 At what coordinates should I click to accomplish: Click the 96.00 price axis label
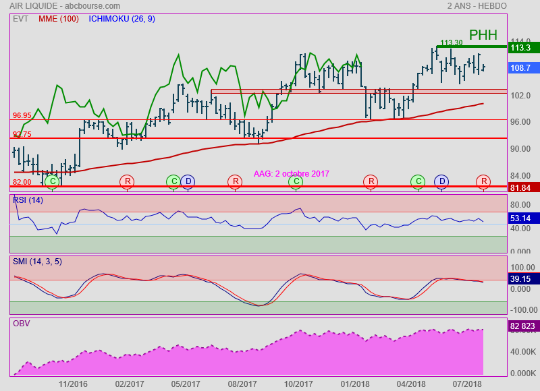click(520, 122)
